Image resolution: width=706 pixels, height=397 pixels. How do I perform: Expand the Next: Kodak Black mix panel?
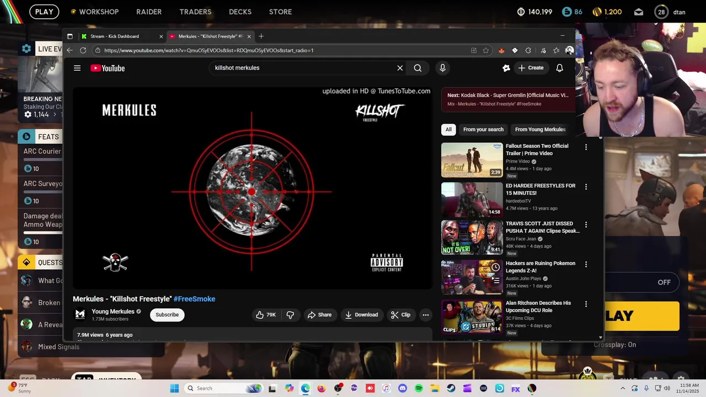coord(508,99)
